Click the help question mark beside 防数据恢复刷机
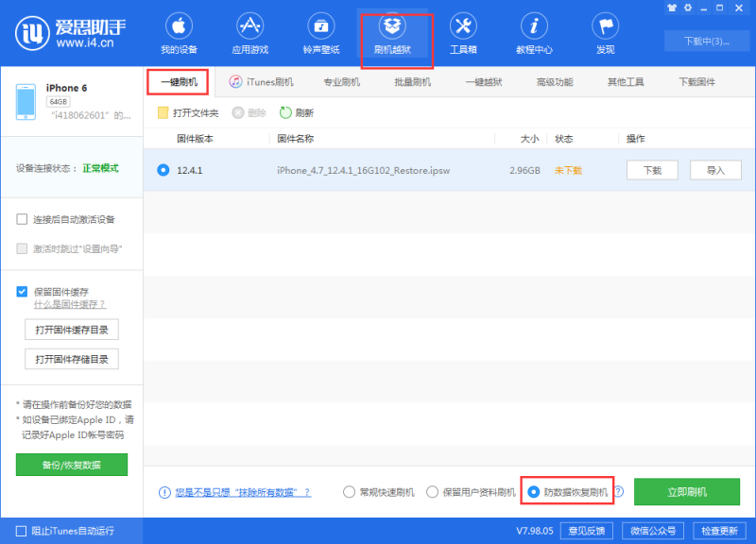The height and width of the screenshot is (544, 756). [619, 491]
